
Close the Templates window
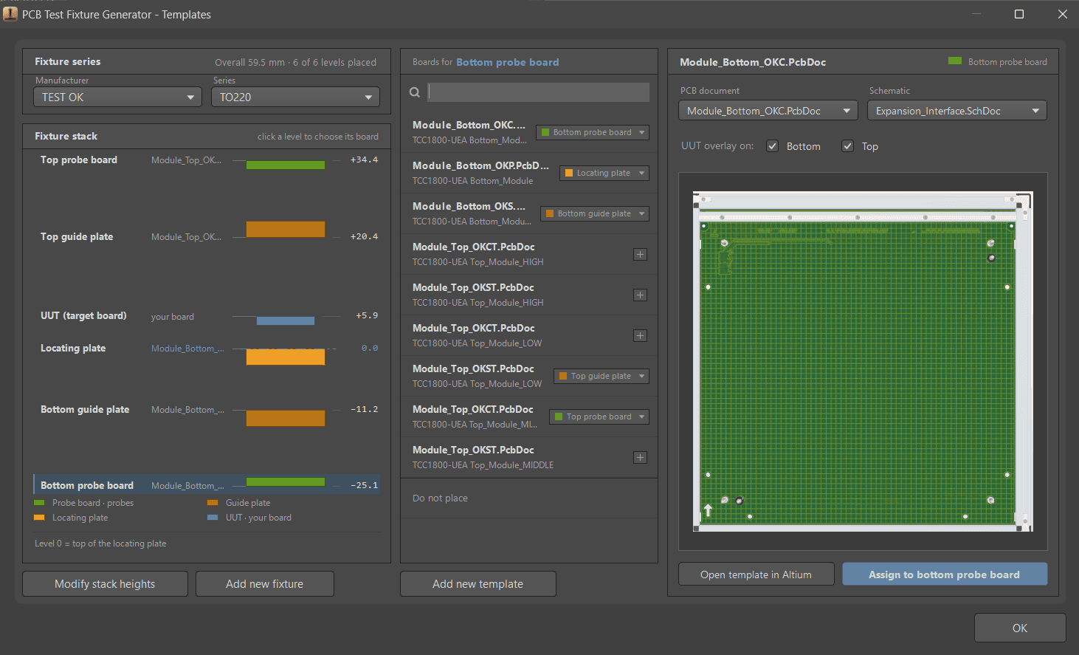(1062, 14)
